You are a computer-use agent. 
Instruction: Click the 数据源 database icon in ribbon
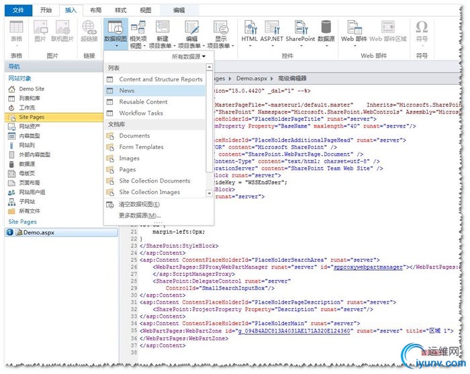[x=326, y=28]
